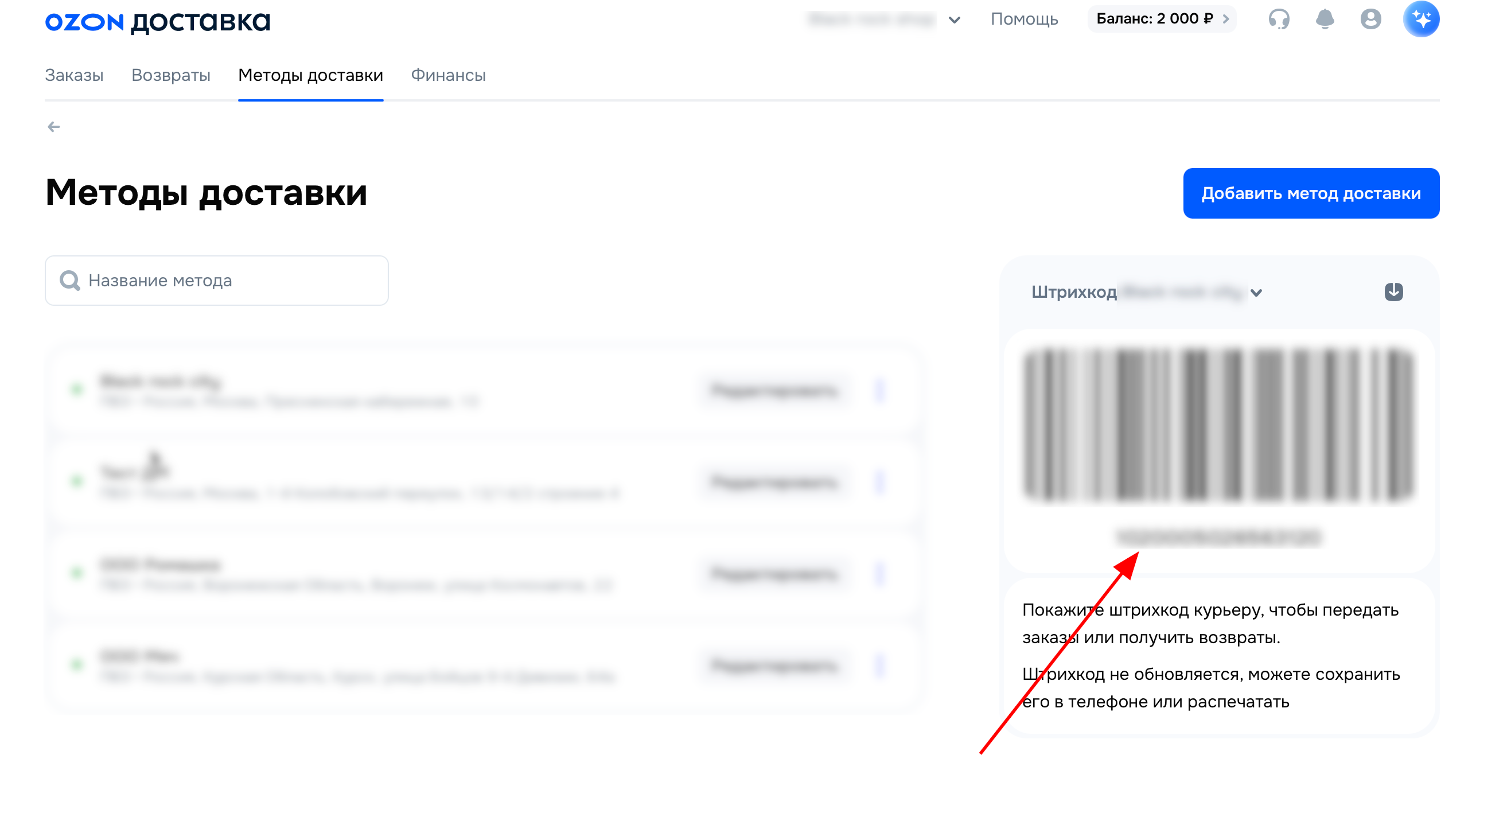Focus the Название метода search field
1511x817 pixels.
pos(217,281)
